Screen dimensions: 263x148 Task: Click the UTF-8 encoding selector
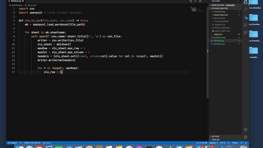pos(223,143)
